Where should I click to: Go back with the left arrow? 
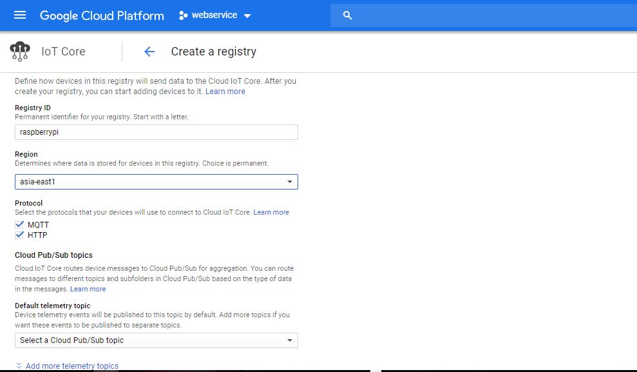coord(149,52)
